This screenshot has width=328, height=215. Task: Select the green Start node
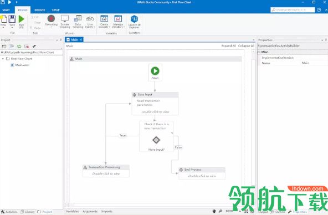155,72
